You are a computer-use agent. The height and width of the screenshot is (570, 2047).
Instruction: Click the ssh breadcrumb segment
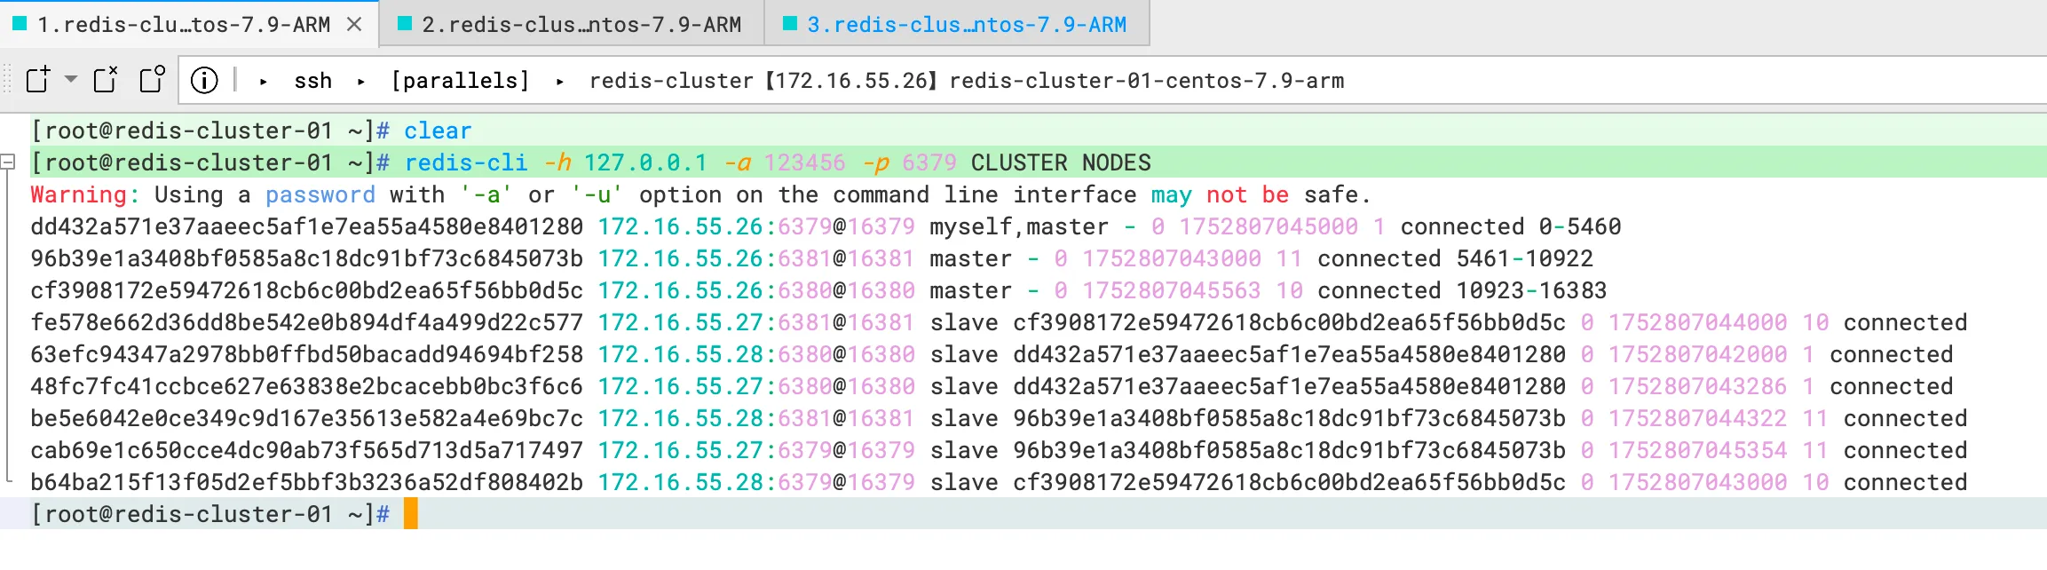(313, 81)
